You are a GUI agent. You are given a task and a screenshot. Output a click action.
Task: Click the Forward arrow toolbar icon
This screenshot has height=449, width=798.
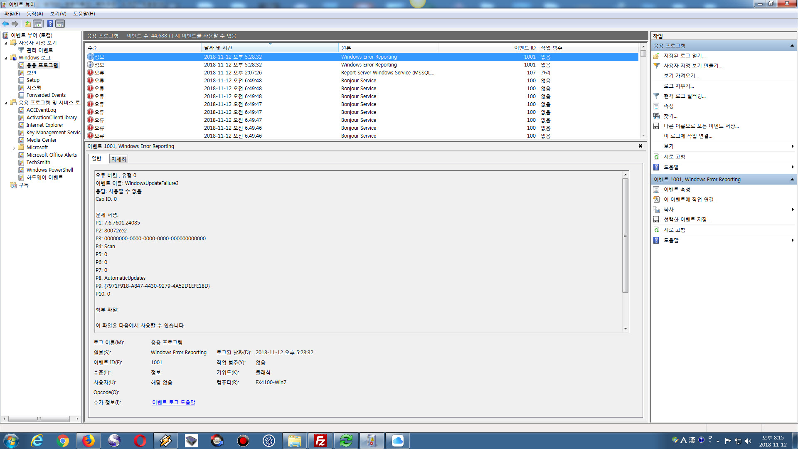point(15,24)
